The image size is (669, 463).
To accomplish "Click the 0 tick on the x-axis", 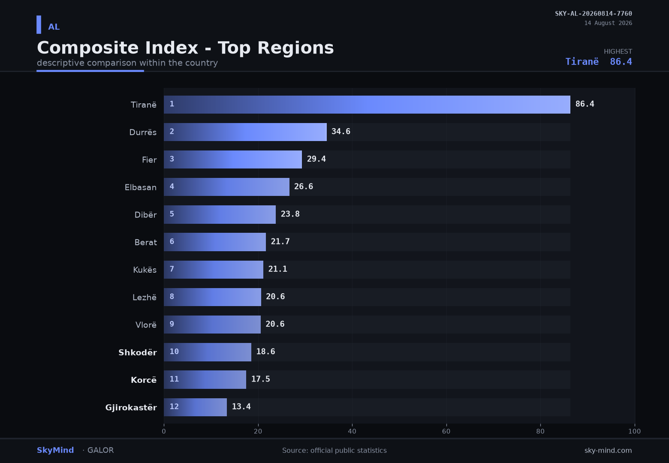I will [164, 431].
